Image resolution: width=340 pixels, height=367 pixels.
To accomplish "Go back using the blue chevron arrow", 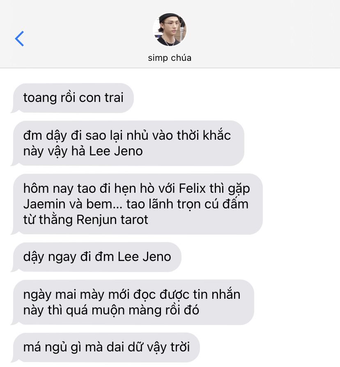I will click(x=19, y=39).
